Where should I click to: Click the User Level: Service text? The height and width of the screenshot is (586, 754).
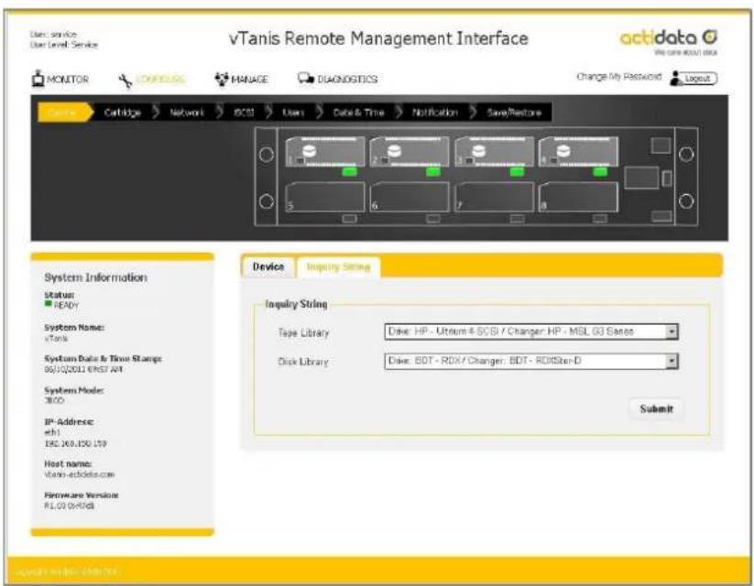tap(64, 45)
